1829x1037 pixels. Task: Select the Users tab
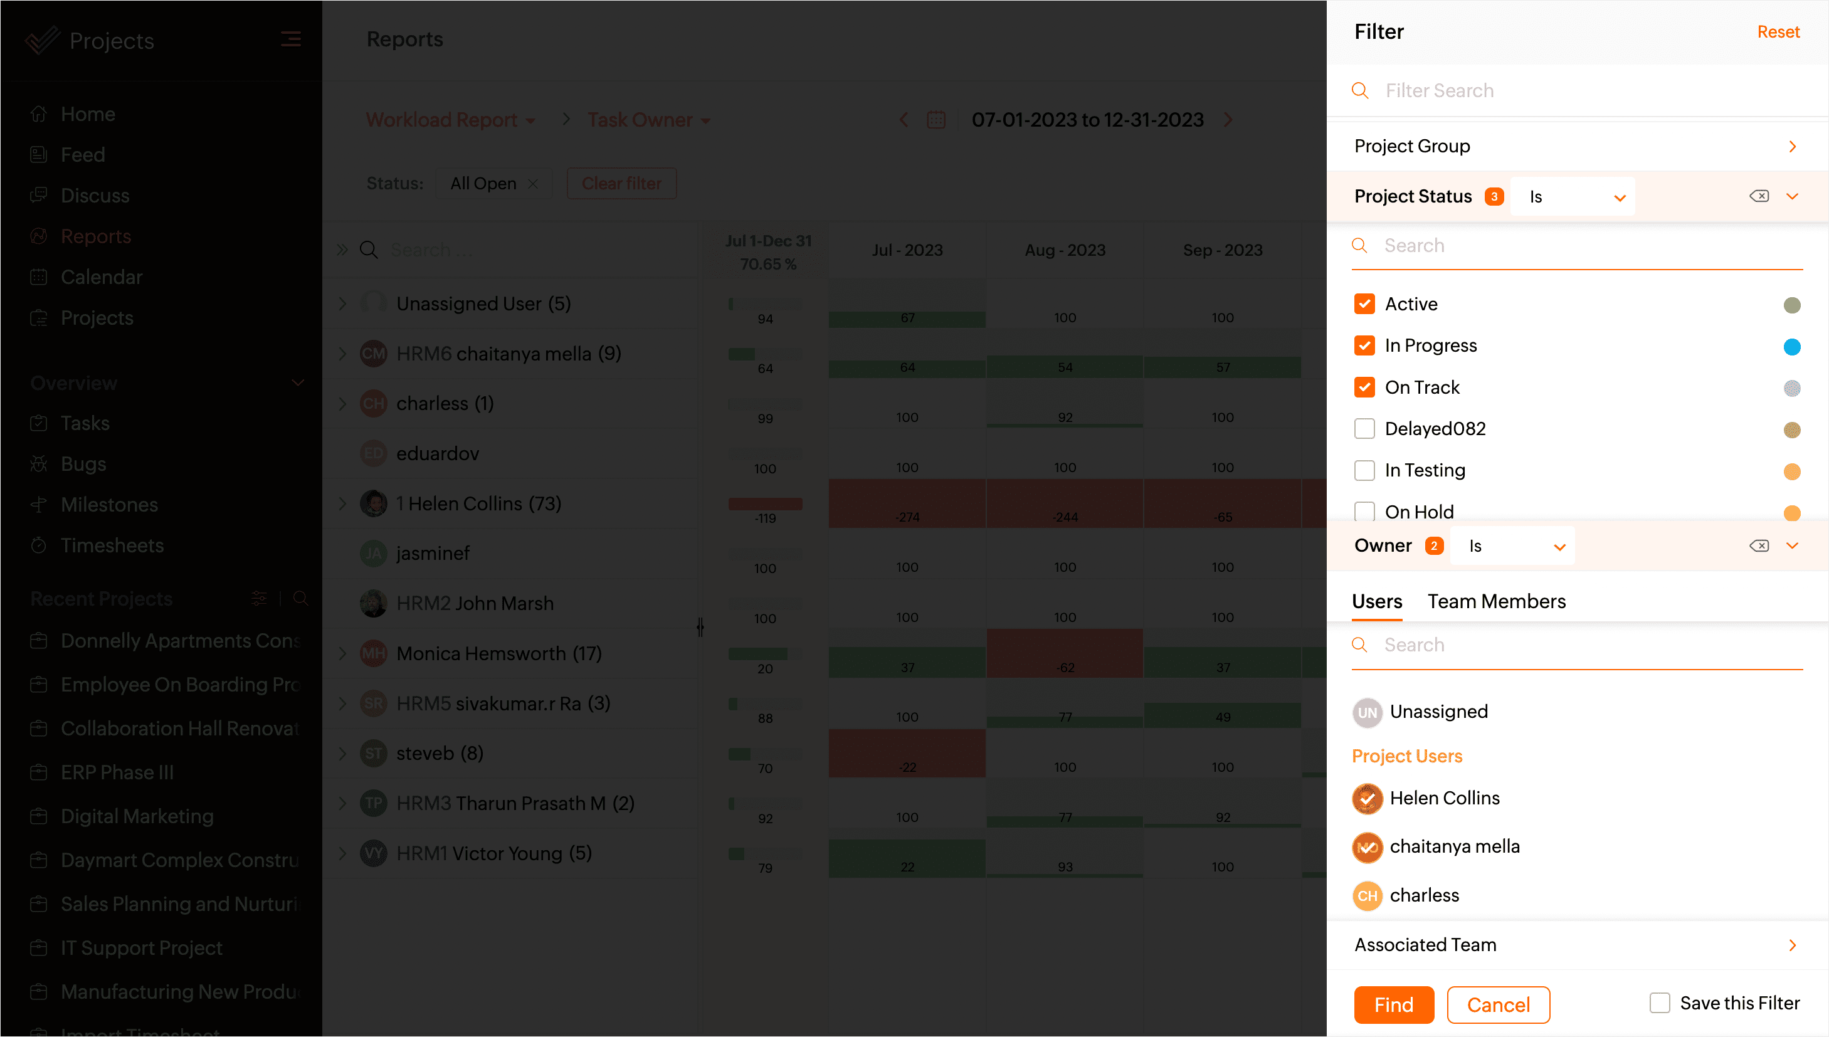tap(1376, 601)
